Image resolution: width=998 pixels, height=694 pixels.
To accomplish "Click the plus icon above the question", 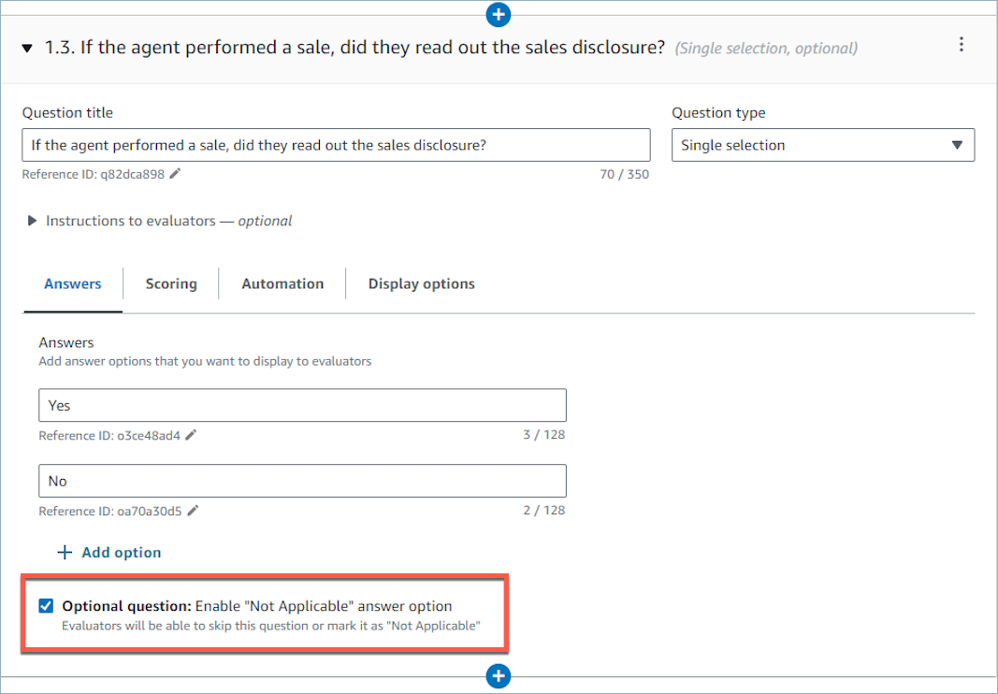I will tap(498, 15).
